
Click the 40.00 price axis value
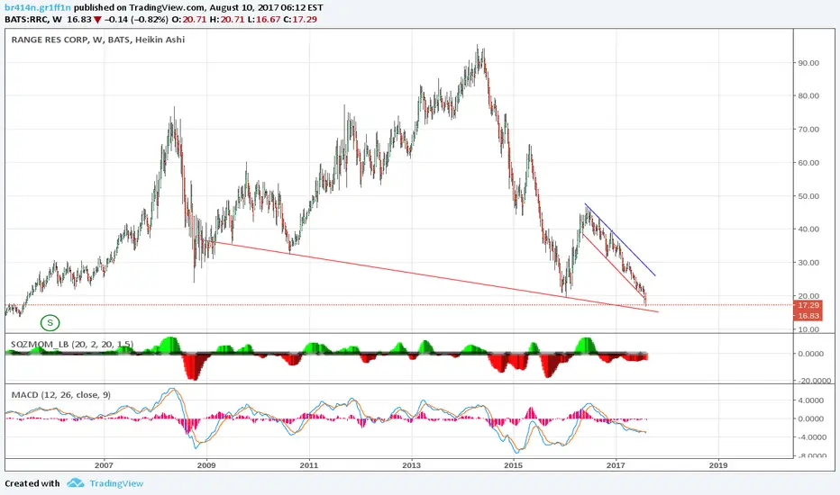pyautogui.click(x=808, y=229)
